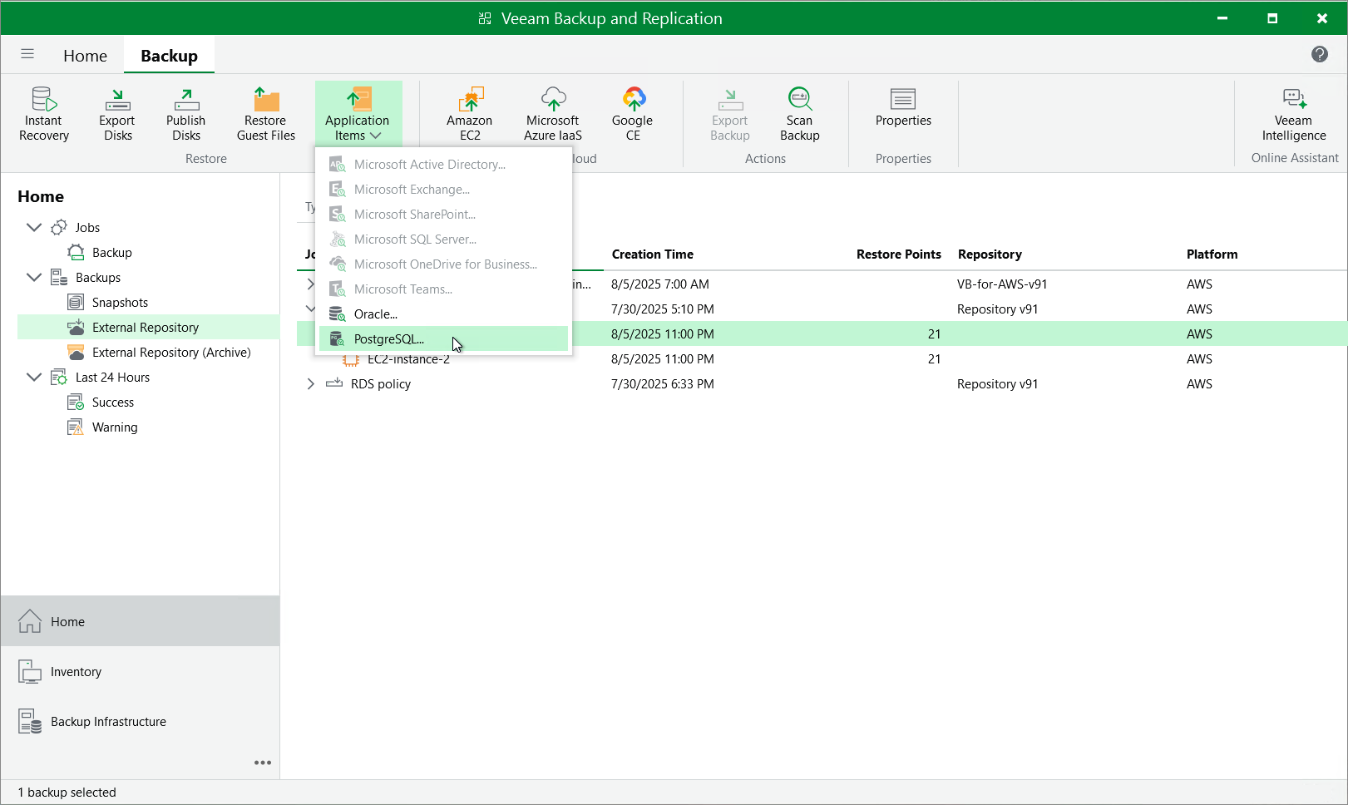
Task: Open the Backup job node in tree
Action: tap(112, 252)
